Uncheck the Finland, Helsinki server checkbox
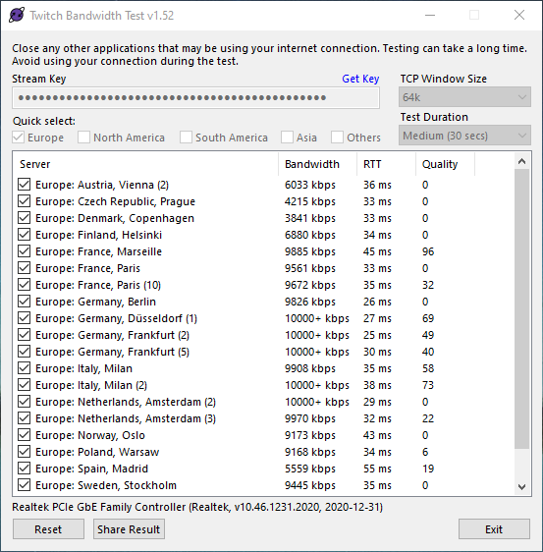The image size is (543, 552). [24, 235]
